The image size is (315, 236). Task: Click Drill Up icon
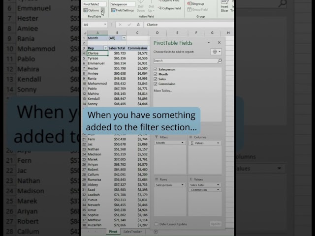[151, 6]
